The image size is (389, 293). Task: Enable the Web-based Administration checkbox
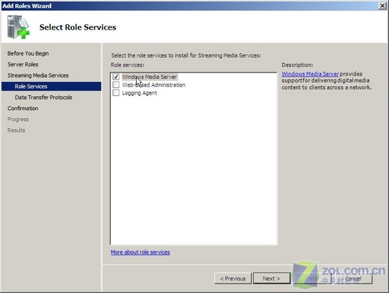[116, 84]
